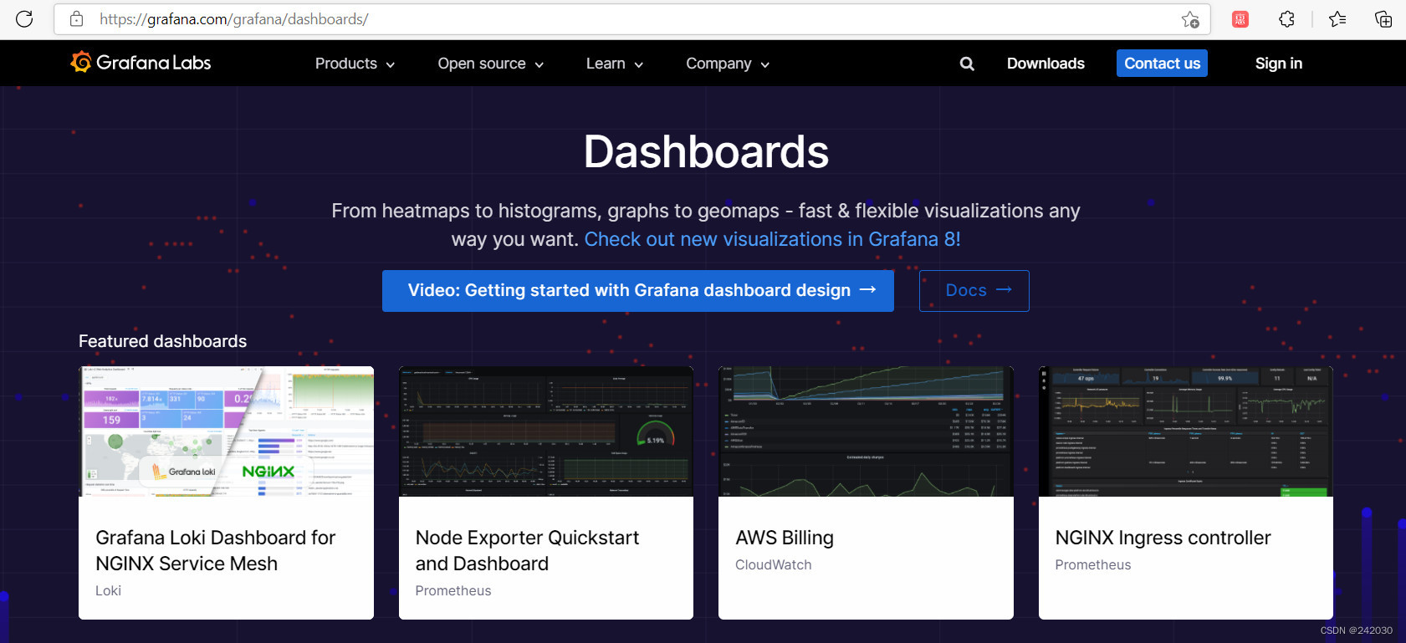View site info via address bar lock icon
The width and height of the screenshot is (1406, 643).
click(x=76, y=18)
